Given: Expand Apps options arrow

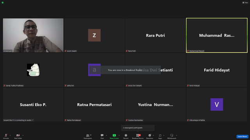Looking at the screenshot, I should pos(164,135).
